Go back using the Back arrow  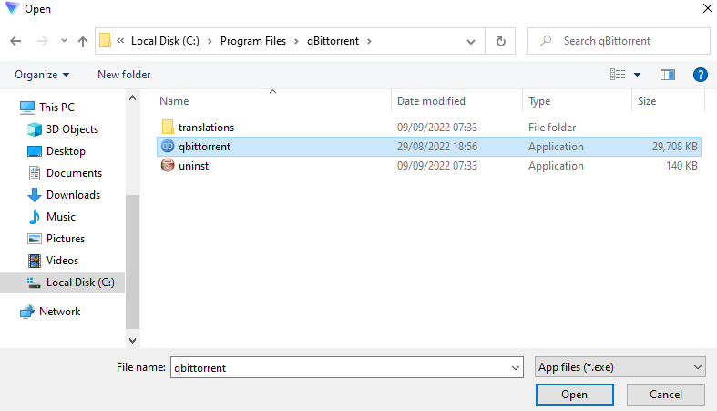[15, 41]
